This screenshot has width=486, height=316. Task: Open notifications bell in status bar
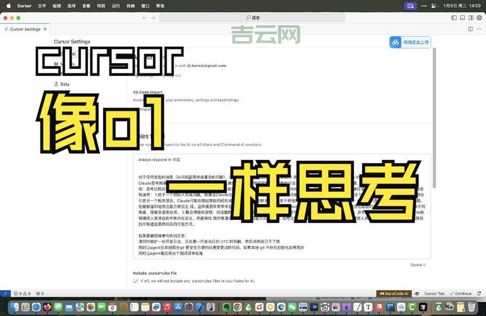click(479, 293)
